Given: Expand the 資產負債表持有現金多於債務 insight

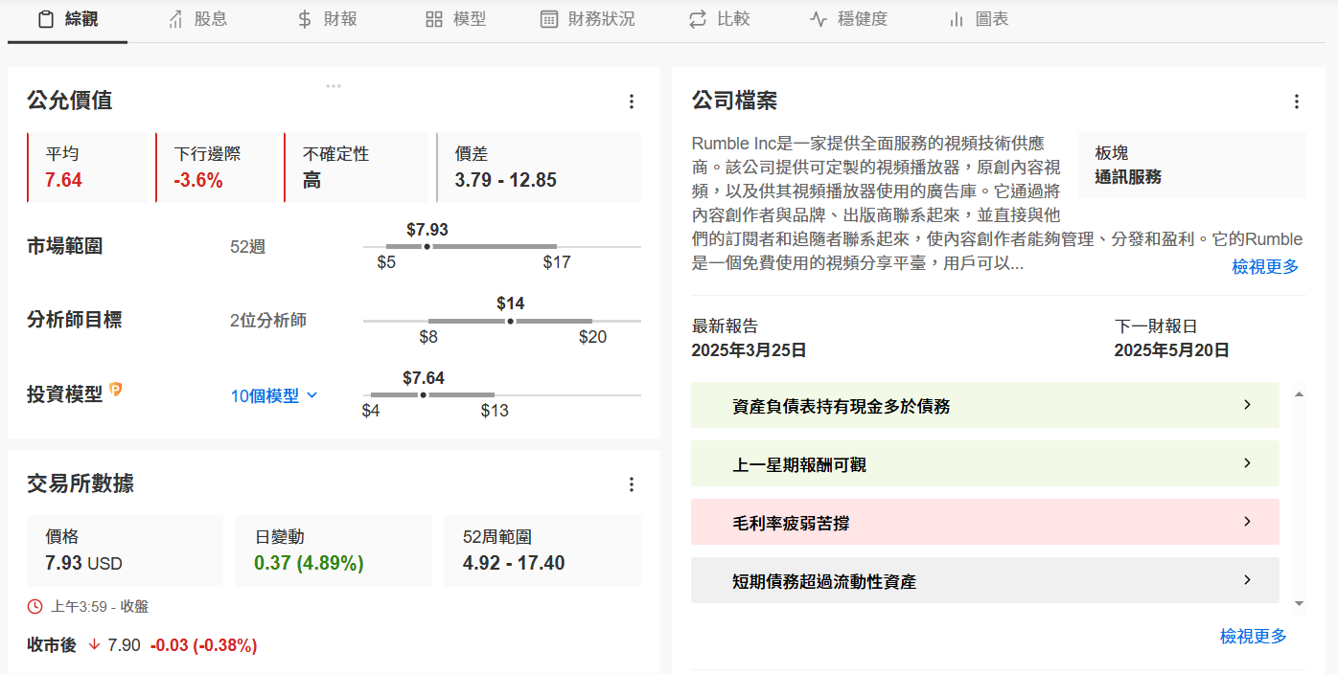Looking at the screenshot, I should (985, 406).
